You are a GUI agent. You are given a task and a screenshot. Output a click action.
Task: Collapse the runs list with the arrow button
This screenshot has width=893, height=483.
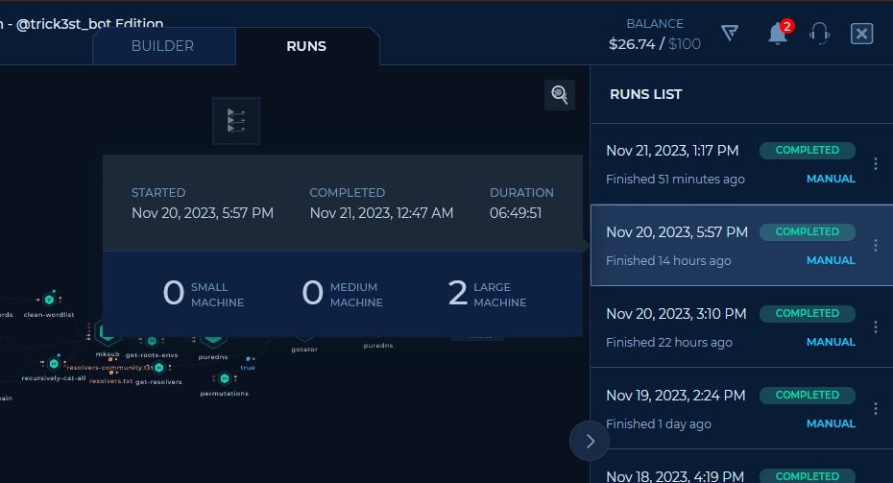tap(590, 441)
